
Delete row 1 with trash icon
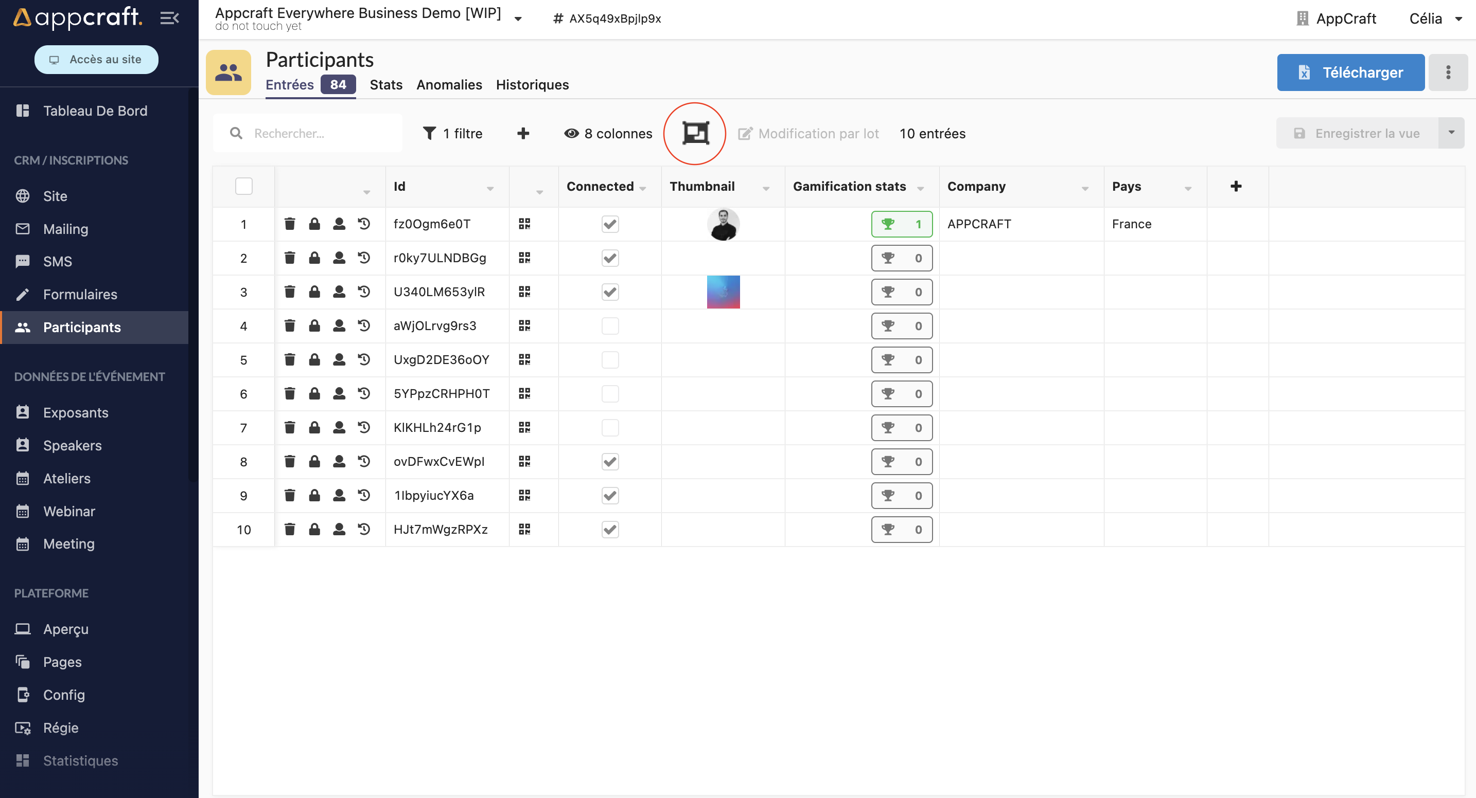290,224
